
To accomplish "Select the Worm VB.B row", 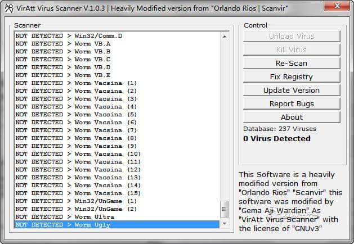I will pos(117,52).
